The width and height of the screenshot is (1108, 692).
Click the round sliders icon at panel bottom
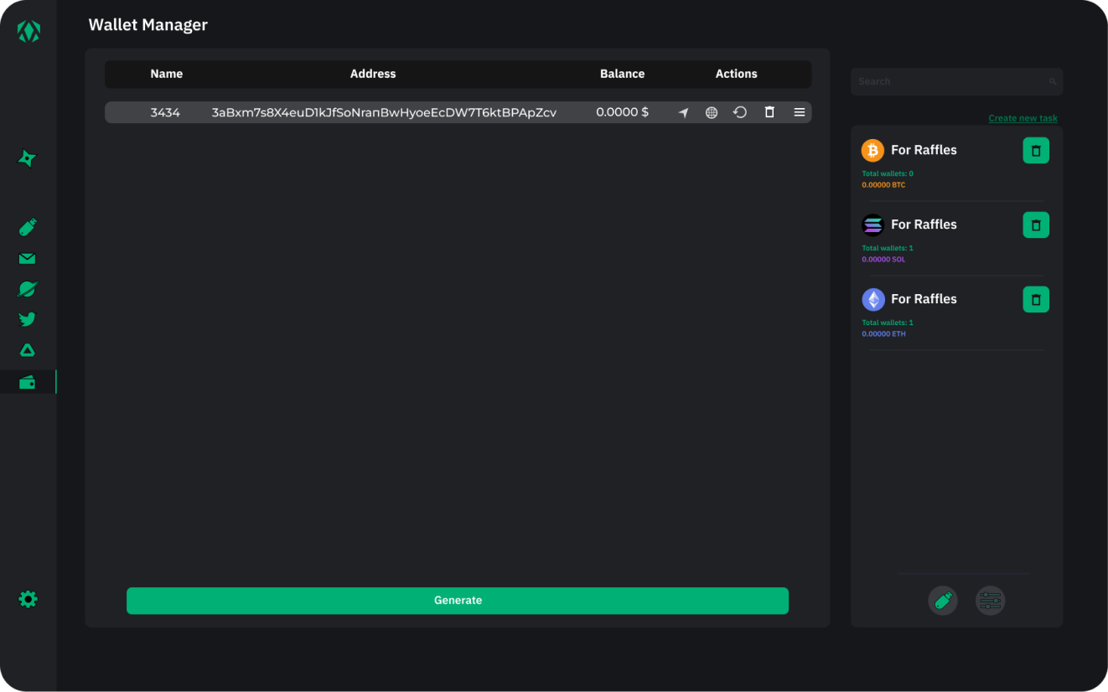pyautogui.click(x=990, y=601)
